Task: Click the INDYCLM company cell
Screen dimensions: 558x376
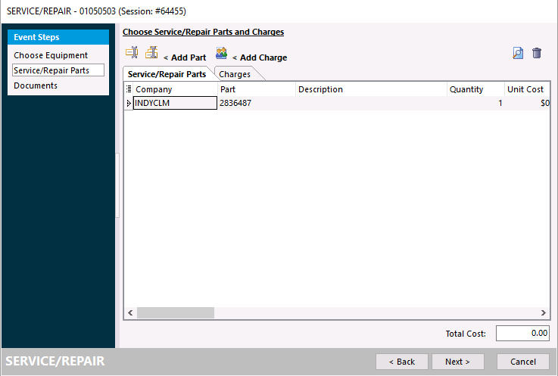Action: pyautogui.click(x=175, y=103)
